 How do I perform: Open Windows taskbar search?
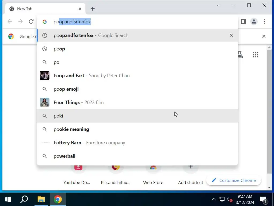24,199
